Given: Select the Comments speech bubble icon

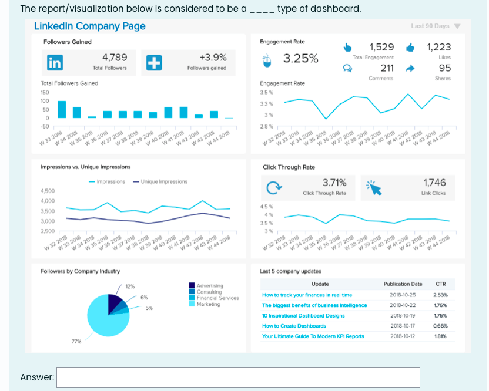Looking at the screenshot, I should tap(348, 69).
